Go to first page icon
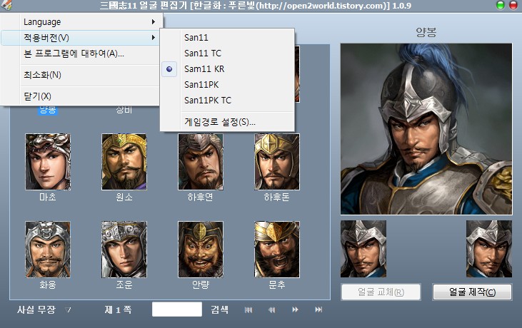The height and width of the screenshot is (328, 522). [x=249, y=309]
